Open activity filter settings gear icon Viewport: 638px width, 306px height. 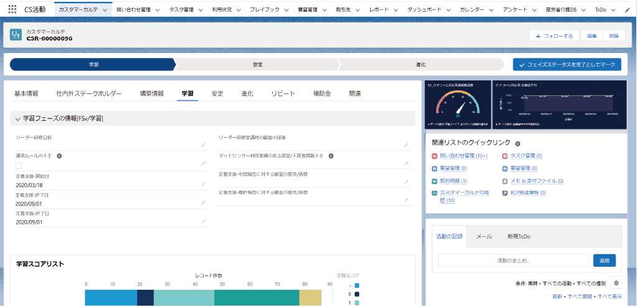click(616, 283)
